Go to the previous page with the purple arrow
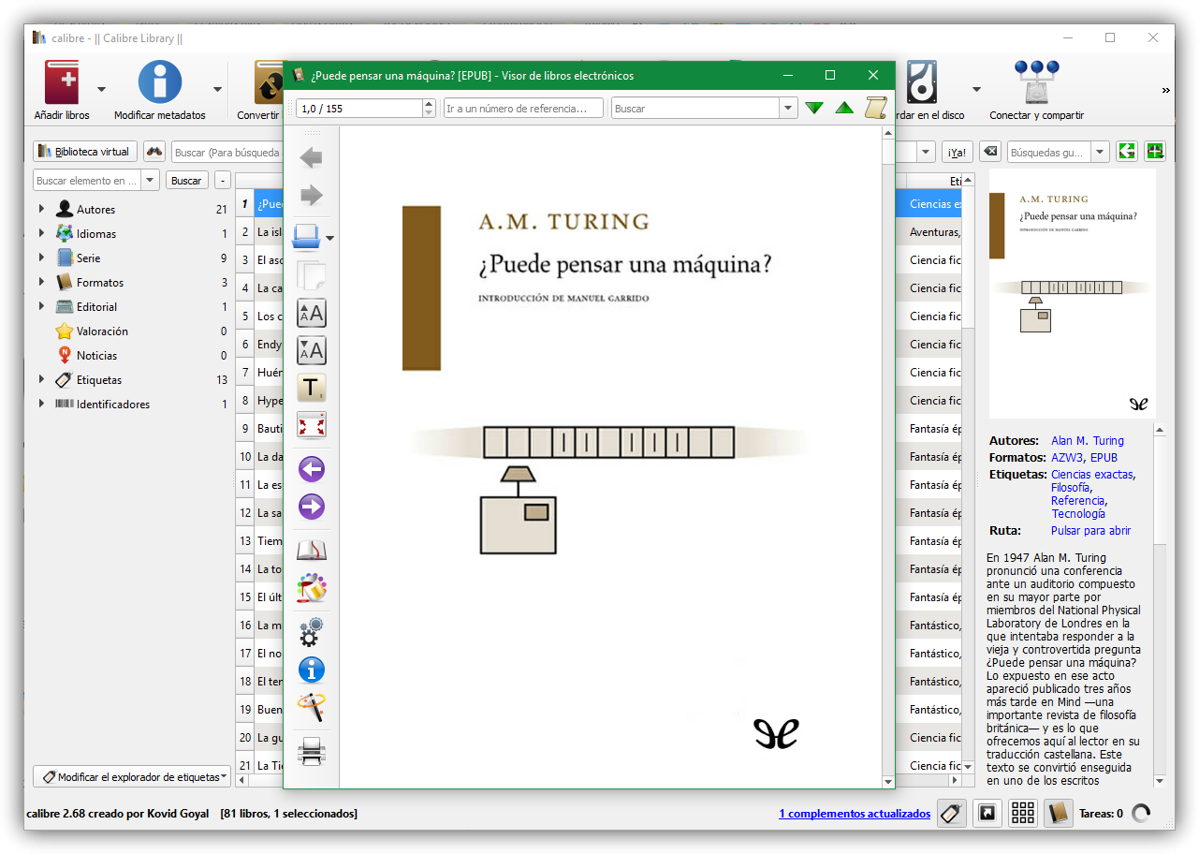This screenshot has height=854, width=1199. 311,469
